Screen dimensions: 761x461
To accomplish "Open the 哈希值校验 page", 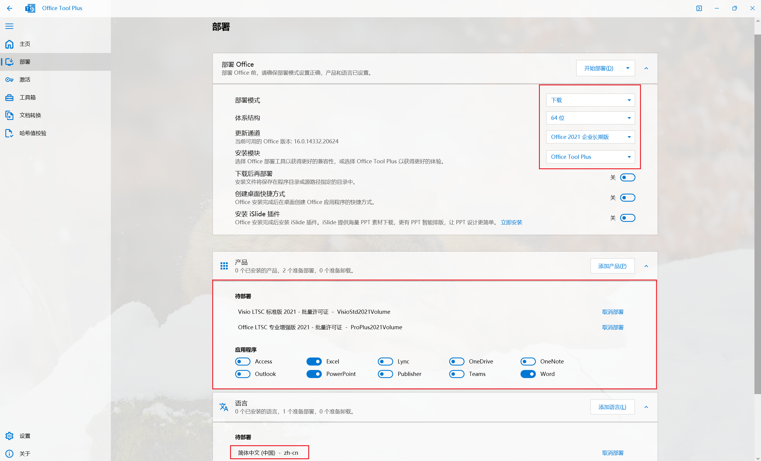I will point(55,133).
